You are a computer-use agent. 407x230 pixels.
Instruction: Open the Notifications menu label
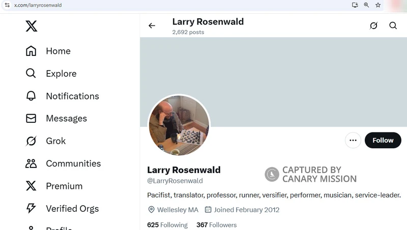click(x=72, y=96)
